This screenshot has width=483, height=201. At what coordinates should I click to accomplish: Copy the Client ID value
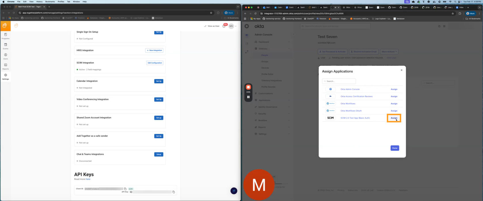125,189
